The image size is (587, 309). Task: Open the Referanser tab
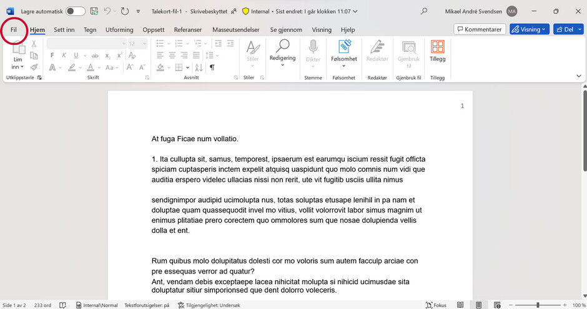187,29
